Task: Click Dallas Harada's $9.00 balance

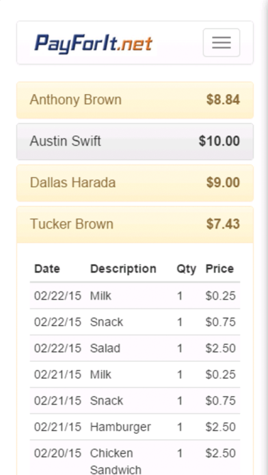Action: [x=223, y=183]
